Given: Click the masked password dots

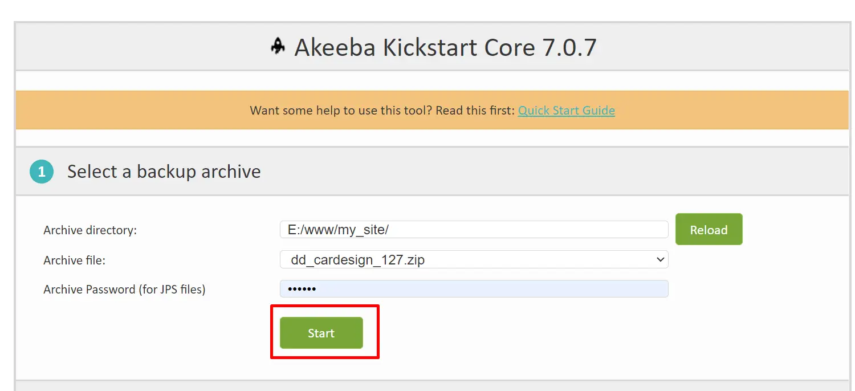Looking at the screenshot, I should 302,289.
